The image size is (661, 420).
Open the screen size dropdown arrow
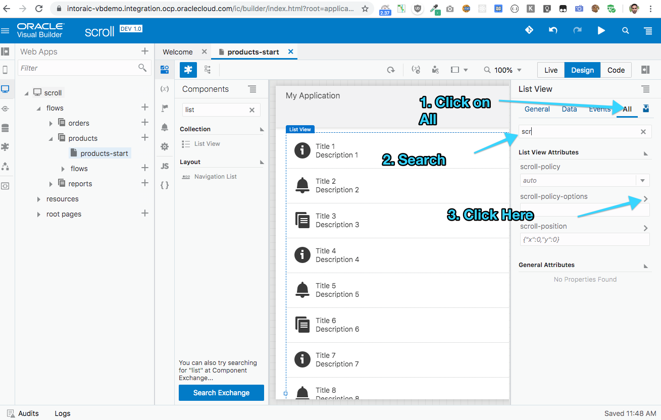[x=466, y=70]
